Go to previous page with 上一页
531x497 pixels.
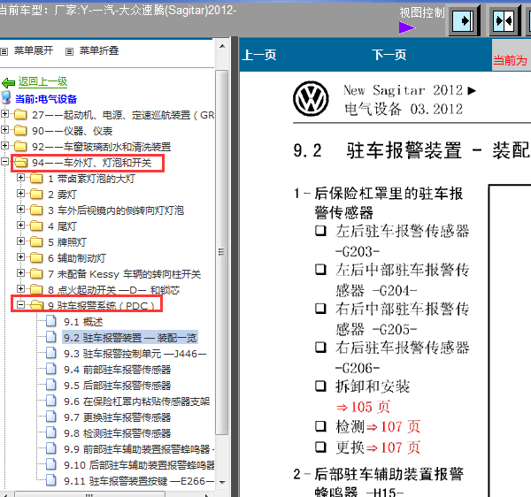[x=259, y=55]
